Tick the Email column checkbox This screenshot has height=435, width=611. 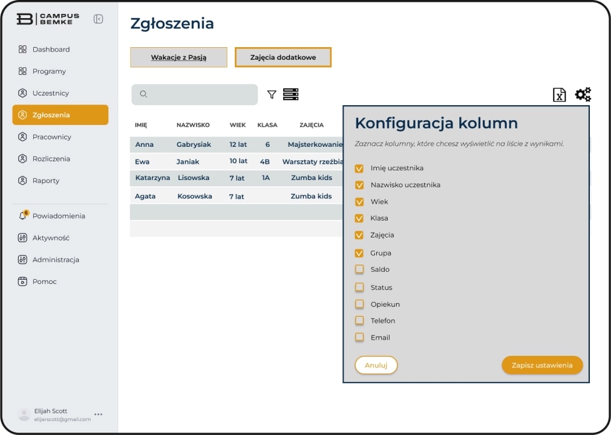click(359, 337)
